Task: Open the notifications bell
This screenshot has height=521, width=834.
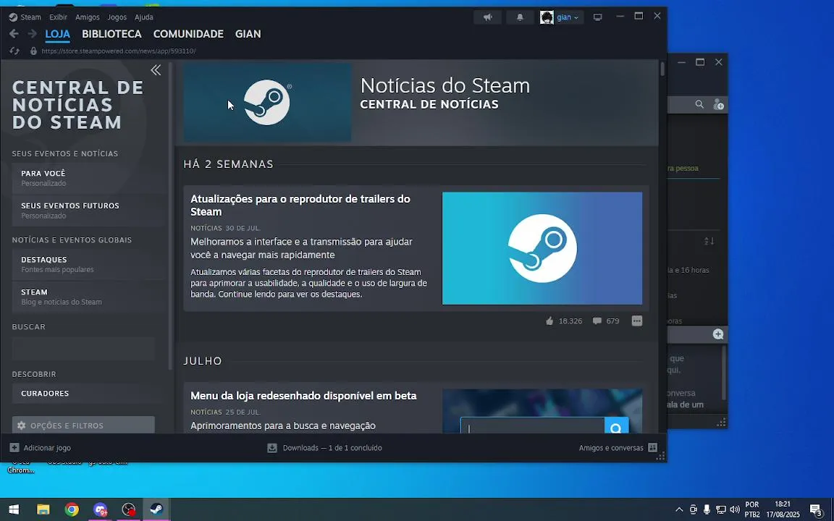Action: click(521, 17)
